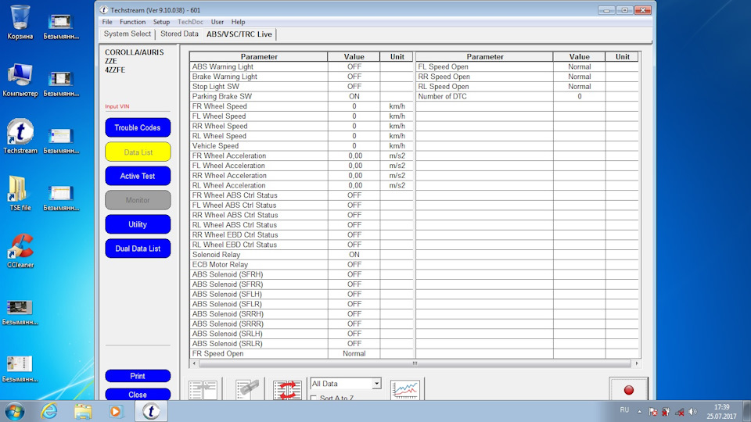Click the red-arrows swap data columns icon

(287, 389)
